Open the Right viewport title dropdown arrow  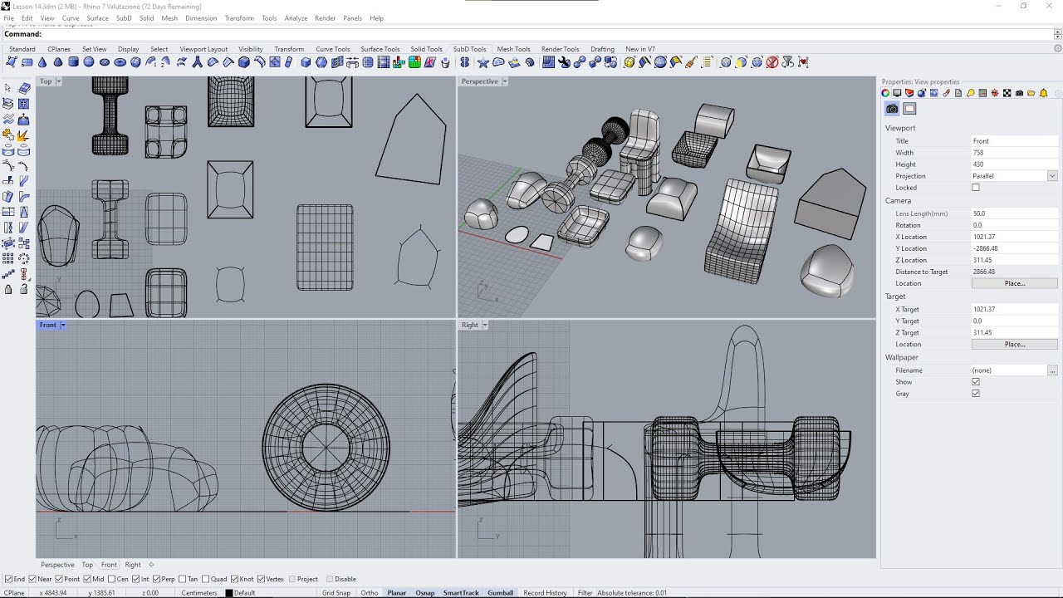[x=486, y=325]
